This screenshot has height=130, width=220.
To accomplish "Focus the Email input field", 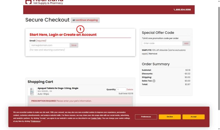I will (x=50, y=45).
